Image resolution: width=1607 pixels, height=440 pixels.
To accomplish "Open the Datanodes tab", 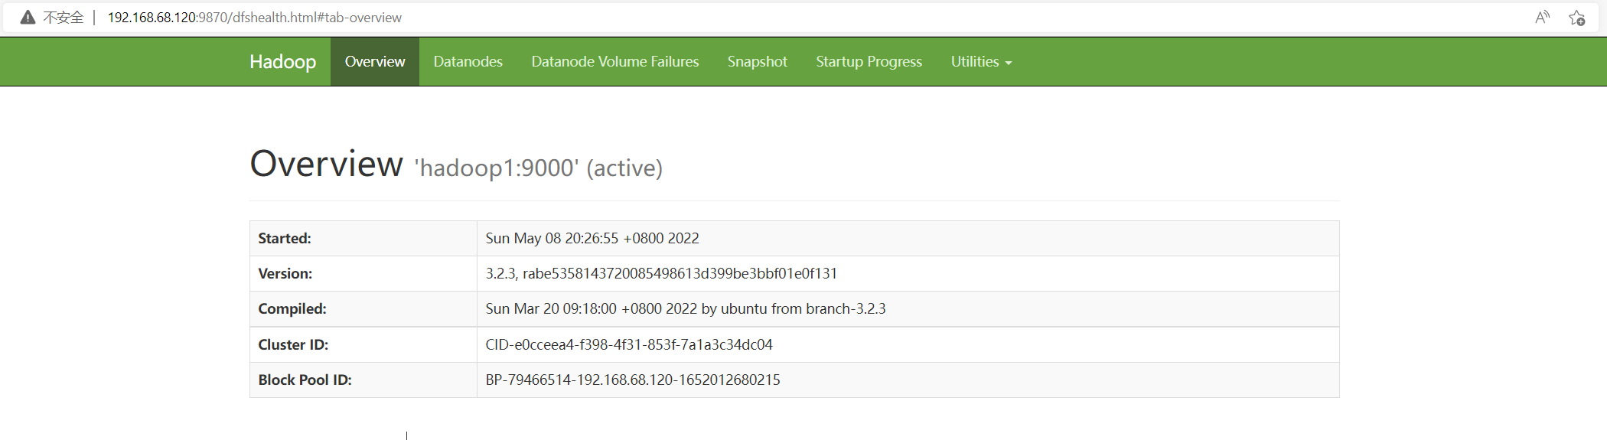I will point(468,61).
